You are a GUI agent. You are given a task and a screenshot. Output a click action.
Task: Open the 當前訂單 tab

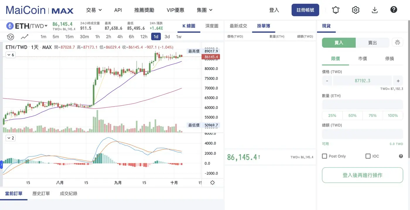14,193
